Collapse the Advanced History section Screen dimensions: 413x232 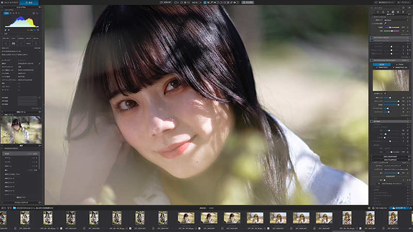coord(2,148)
